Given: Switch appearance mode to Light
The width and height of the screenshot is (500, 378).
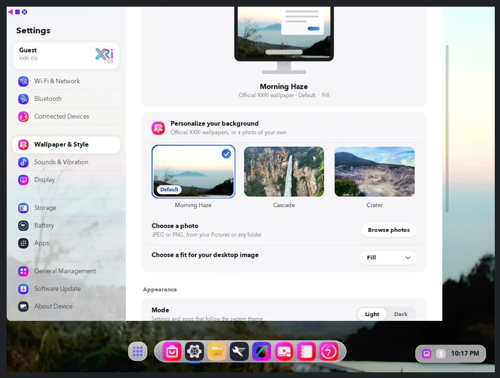Looking at the screenshot, I should coord(372,314).
